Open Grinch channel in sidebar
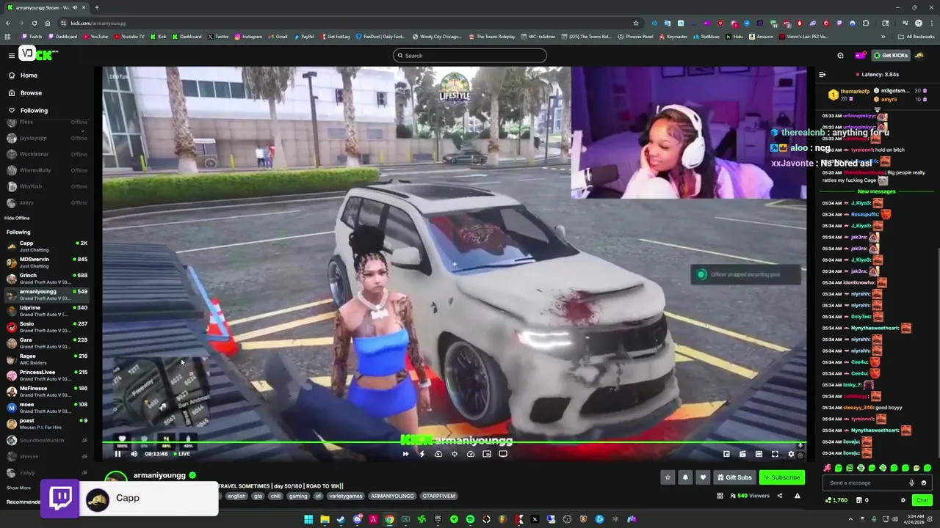Screen dimensions: 940x528 click(x=47, y=279)
